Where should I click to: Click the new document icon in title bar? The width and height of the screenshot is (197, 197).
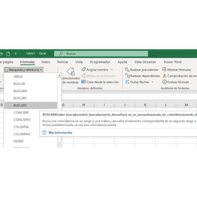(8, 54)
